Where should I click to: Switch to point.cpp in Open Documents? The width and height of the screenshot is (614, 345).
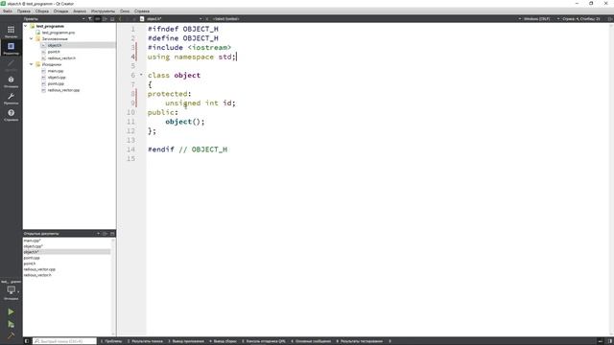click(32, 258)
